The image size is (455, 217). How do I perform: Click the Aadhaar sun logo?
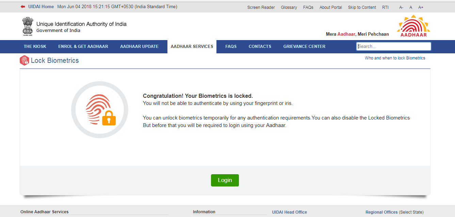click(413, 26)
